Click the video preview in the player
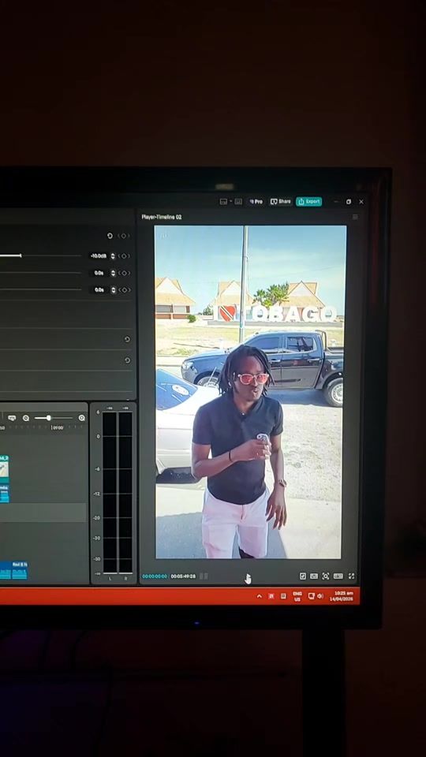The image size is (426, 757). pyautogui.click(x=250, y=392)
